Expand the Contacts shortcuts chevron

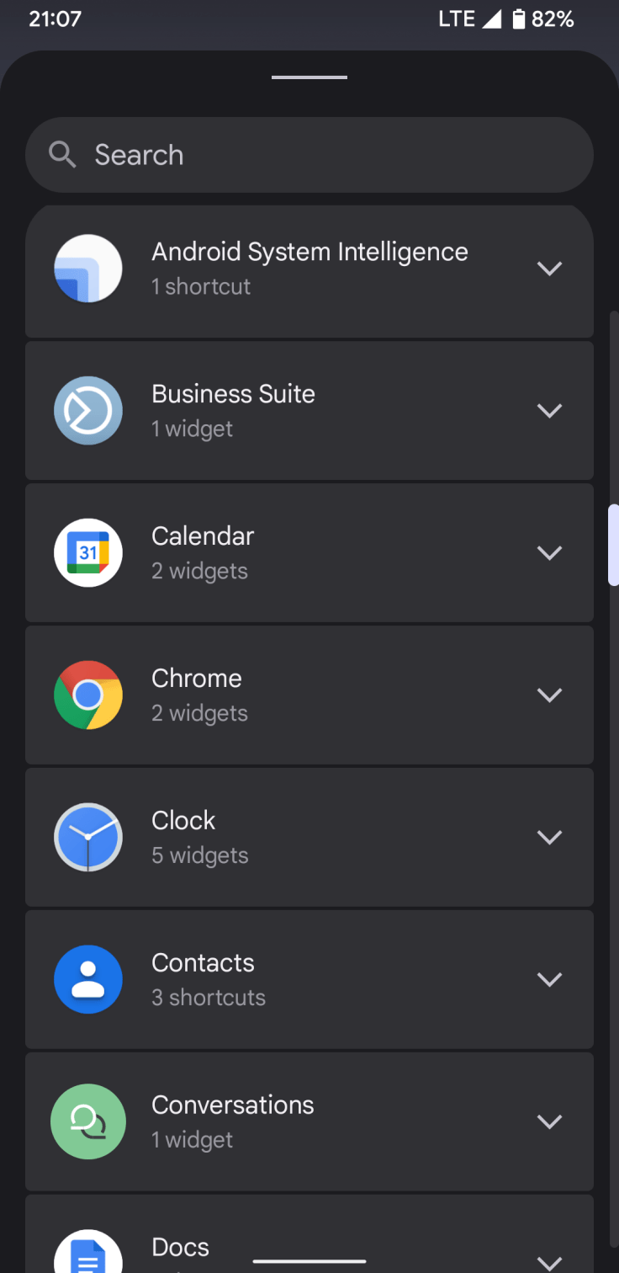549,980
